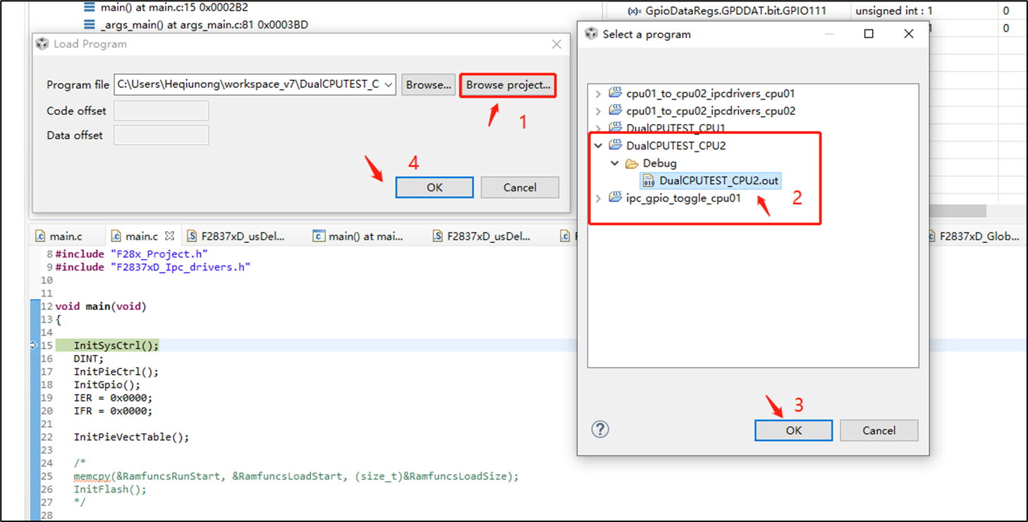Click the 'unsigned int : 1' type cell

[x=893, y=11]
